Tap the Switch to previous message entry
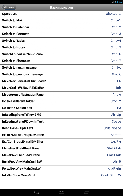Image resolution: width=123 pixels, height=196 pixels. click(x=61, y=74)
